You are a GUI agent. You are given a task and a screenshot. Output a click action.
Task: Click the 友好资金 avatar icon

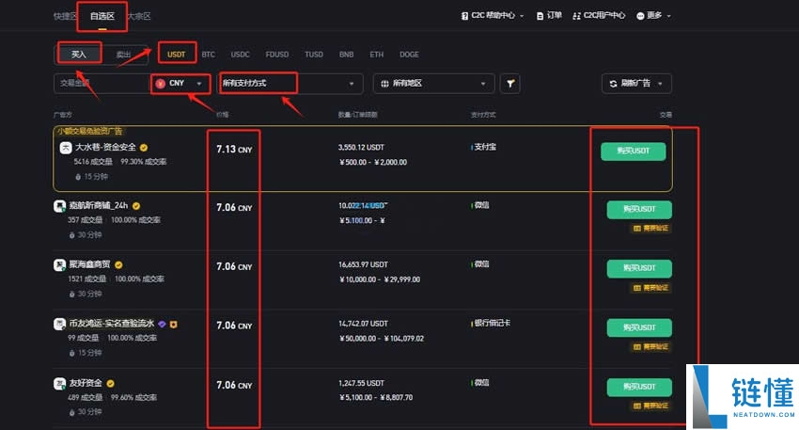click(60, 383)
